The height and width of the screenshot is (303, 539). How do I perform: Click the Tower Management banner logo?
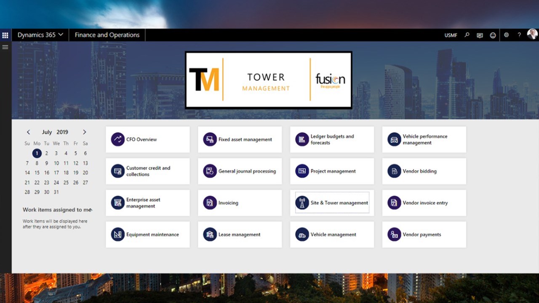269,80
